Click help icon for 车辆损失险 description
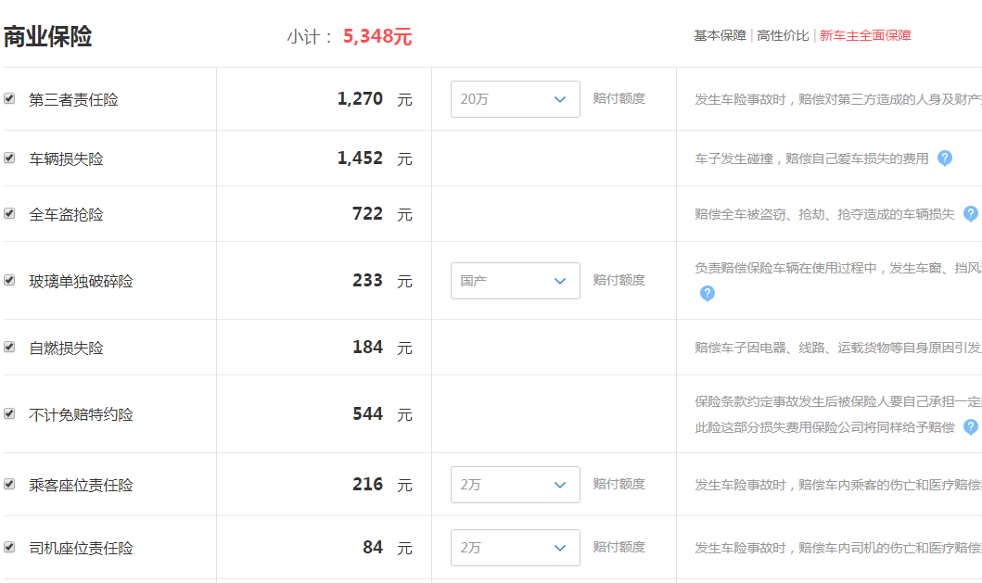Viewport: 982px width, 583px height. [x=944, y=158]
